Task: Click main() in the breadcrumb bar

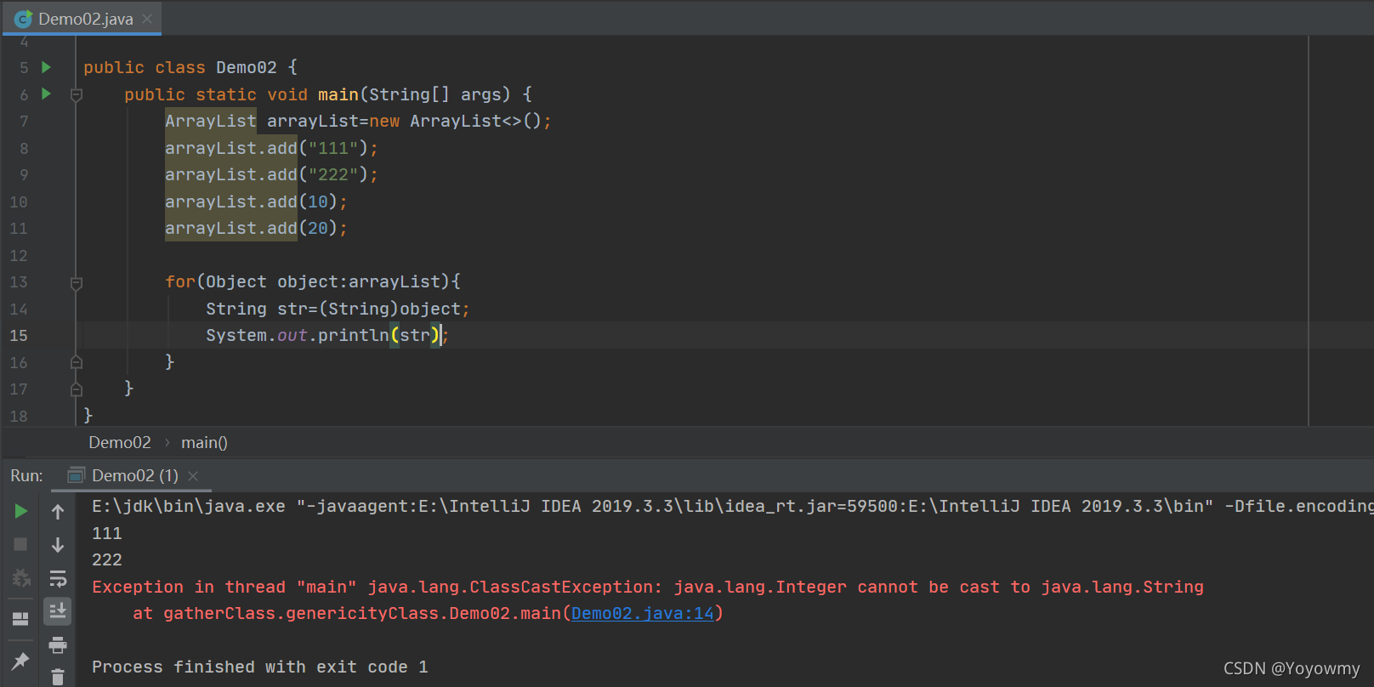Action: click(204, 442)
